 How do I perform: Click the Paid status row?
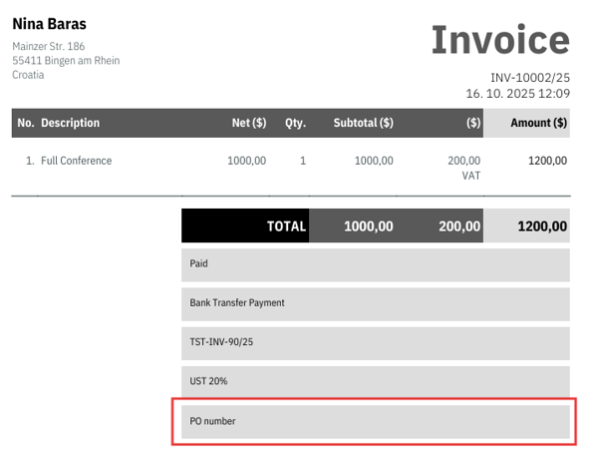coord(376,264)
